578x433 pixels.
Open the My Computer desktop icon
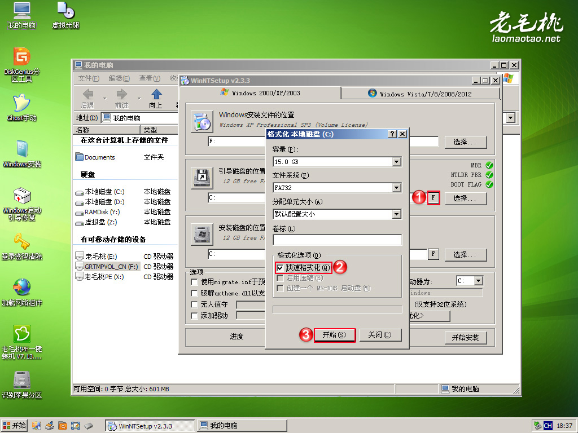[x=22, y=16]
